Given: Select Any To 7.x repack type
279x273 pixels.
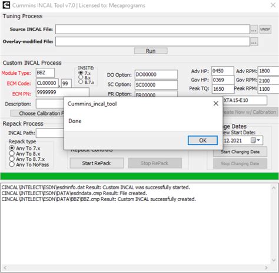Looking at the screenshot, I should click(12, 148).
